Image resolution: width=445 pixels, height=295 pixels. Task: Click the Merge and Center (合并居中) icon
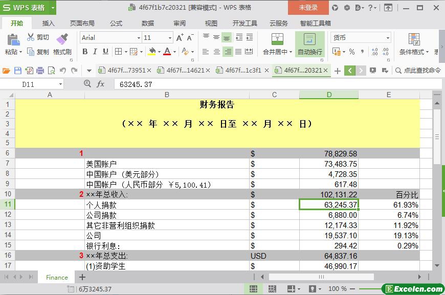coord(277,40)
